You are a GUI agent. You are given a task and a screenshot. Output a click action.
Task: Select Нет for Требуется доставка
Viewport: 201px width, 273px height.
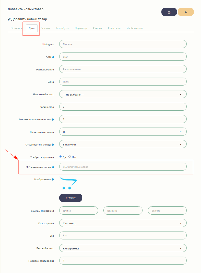click(x=70, y=156)
